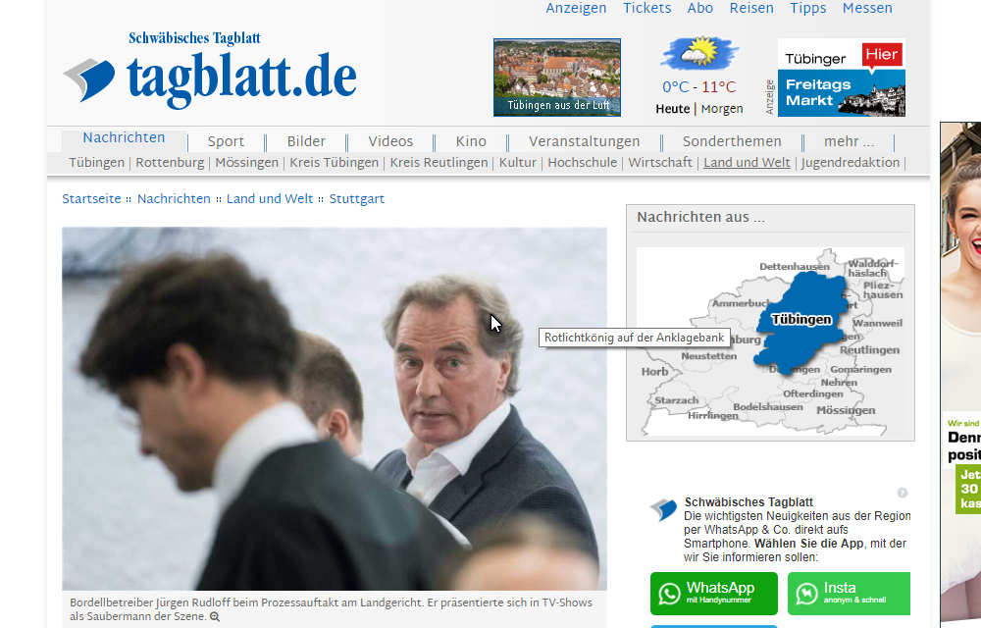
Task: Select Wannweil on the map
Action: (x=877, y=324)
